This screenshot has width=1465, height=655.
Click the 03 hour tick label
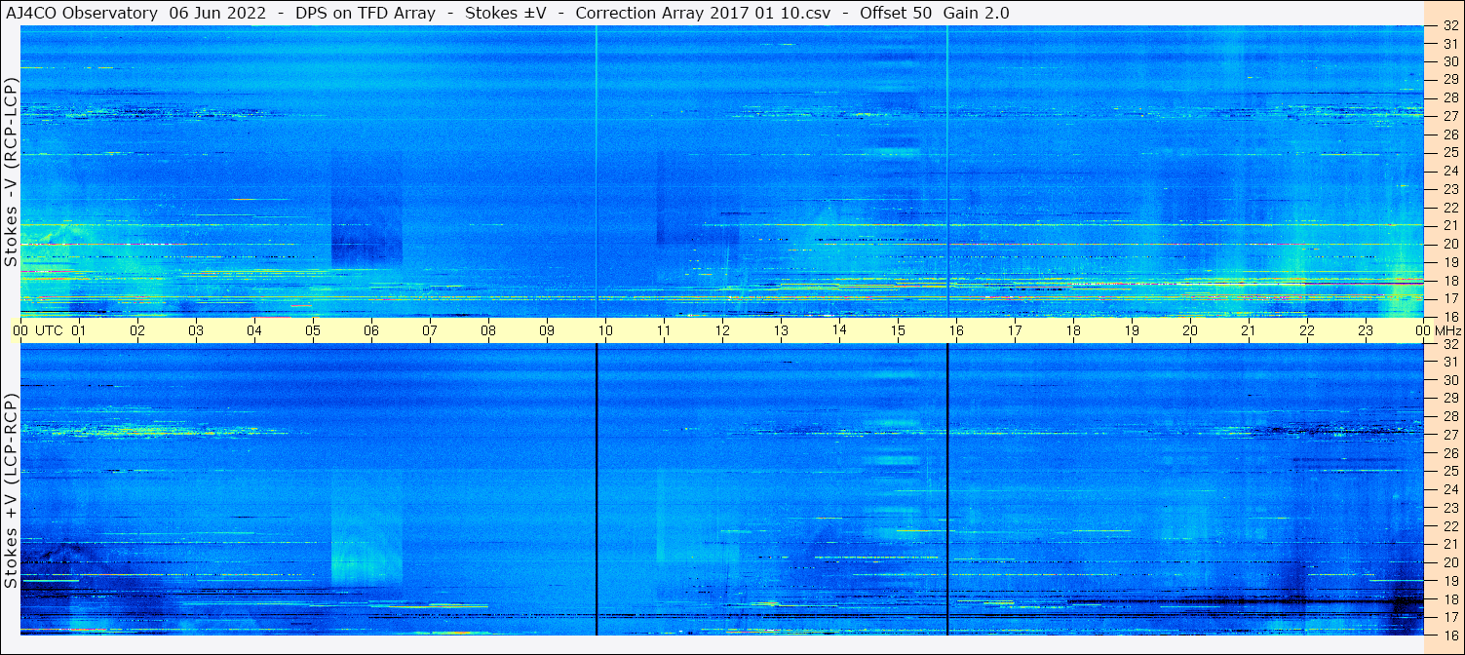[x=196, y=330]
